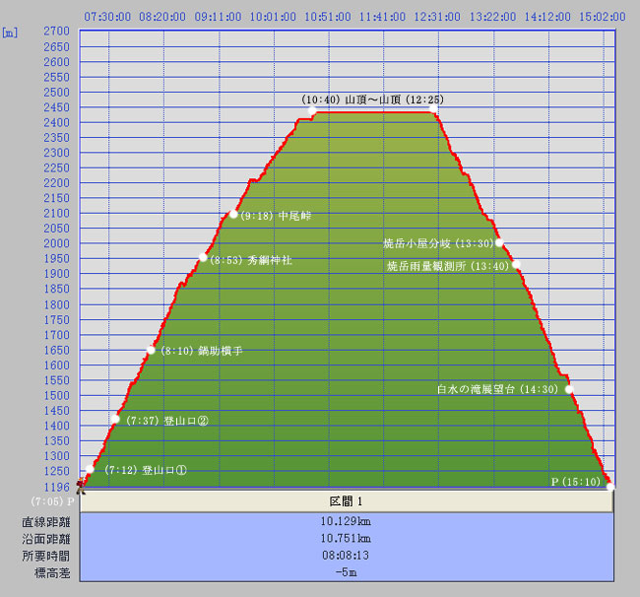Click the 12:25 summit departure marker
The image size is (640, 597).
click(433, 109)
